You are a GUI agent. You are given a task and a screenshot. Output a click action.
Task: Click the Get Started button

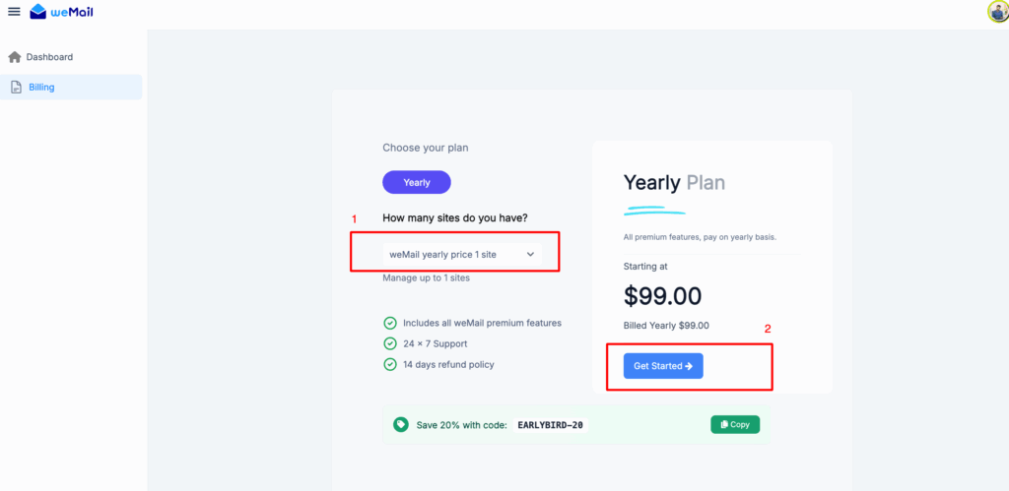coord(663,366)
